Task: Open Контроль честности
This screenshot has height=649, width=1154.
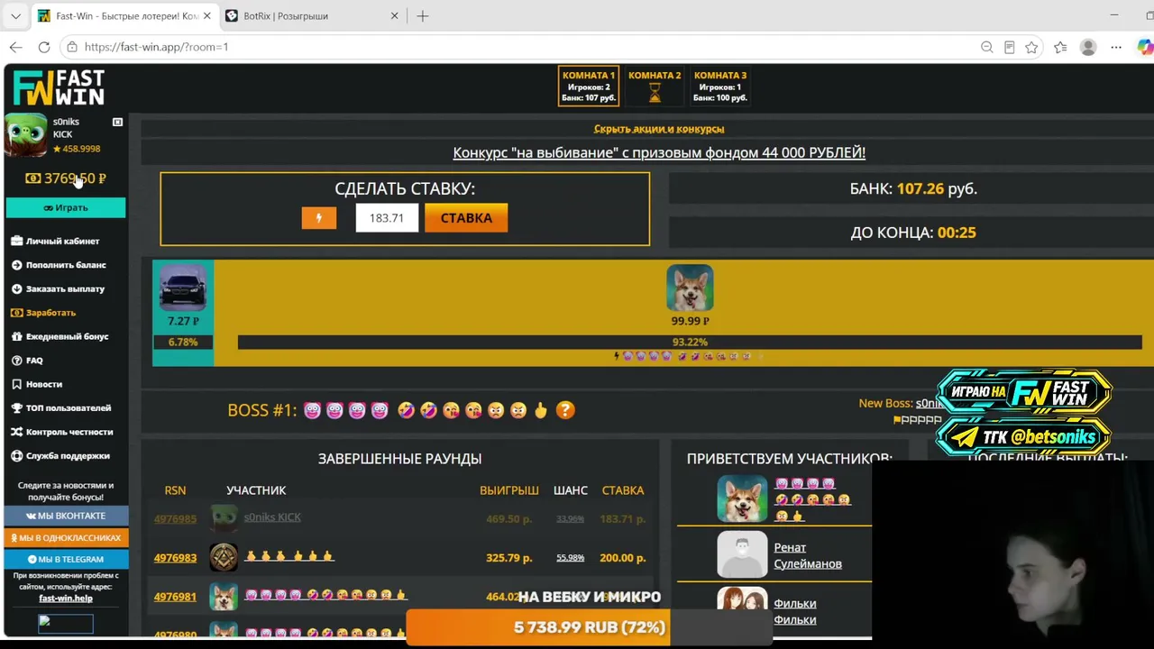Action: (x=69, y=432)
